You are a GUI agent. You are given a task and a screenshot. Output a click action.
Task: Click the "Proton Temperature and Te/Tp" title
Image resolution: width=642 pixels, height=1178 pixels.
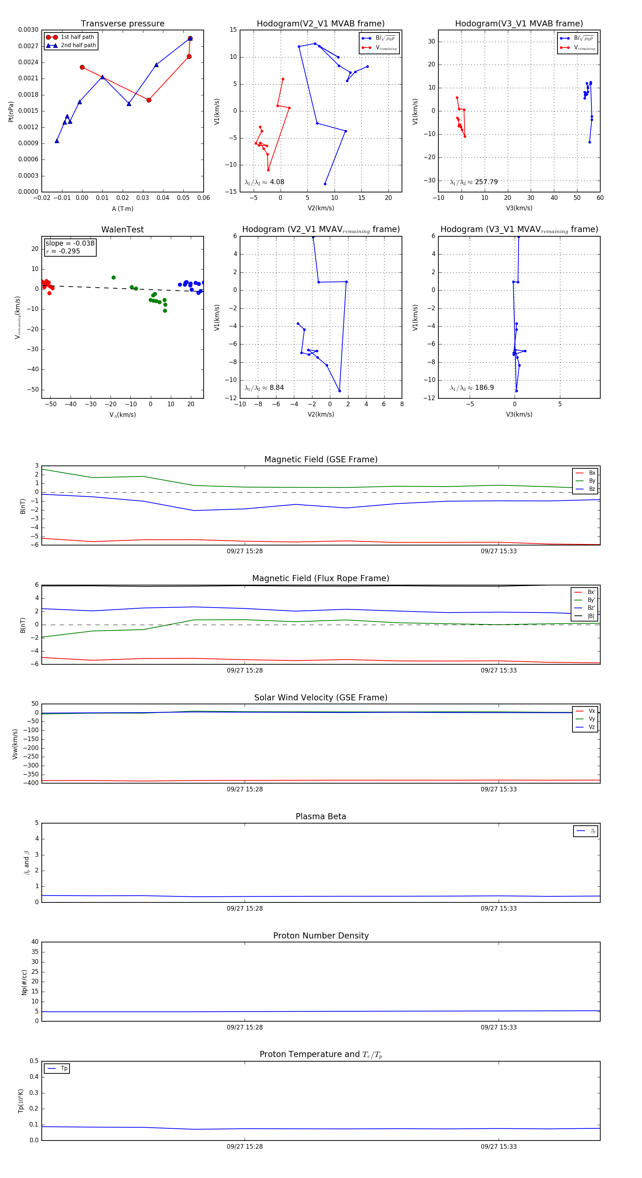pyautogui.click(x=321, y=1054)
